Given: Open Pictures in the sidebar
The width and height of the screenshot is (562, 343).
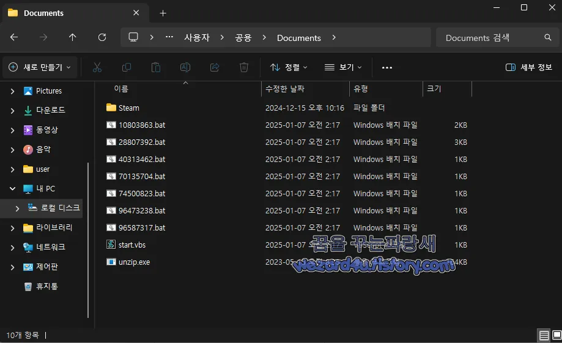Looking at the screenshot, I should (x=49, y=90).
